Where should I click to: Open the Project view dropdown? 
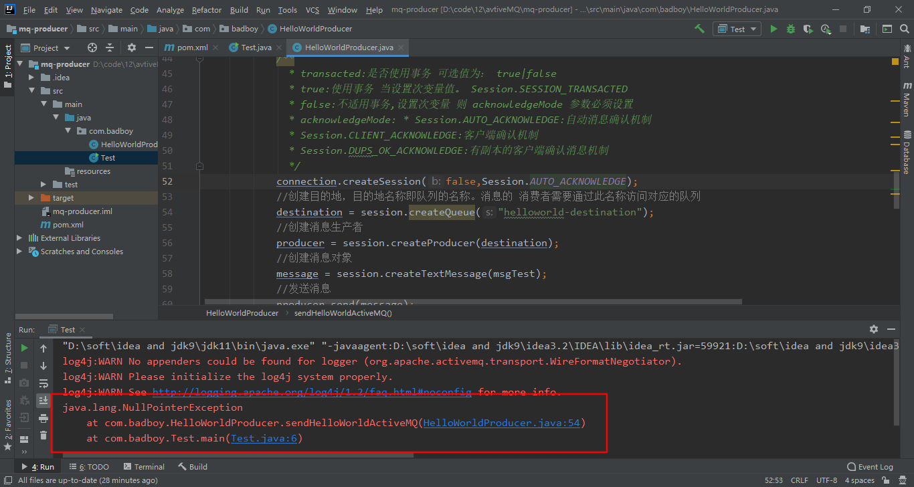45,47
